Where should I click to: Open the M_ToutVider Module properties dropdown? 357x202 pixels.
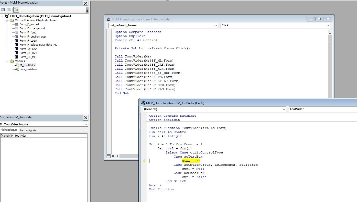point(85,124)
